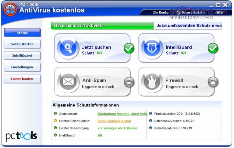234x148 pixels.
Task: Click the AN link beside IntelliGuard
Action: coord(100,136)
